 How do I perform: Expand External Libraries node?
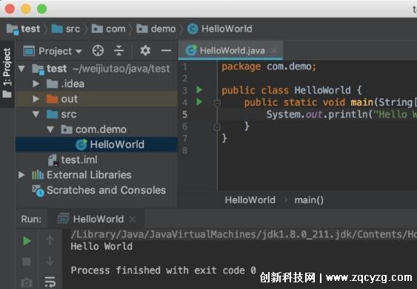(x=21, y=175)
